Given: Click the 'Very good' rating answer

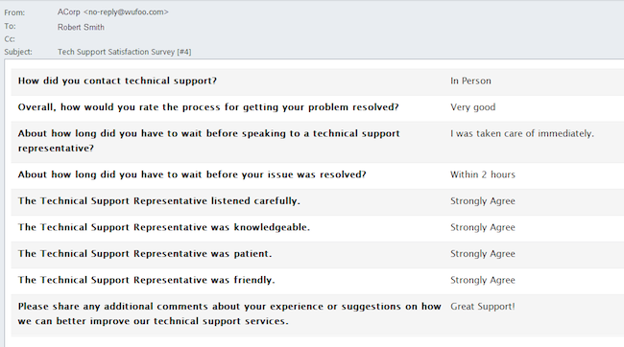Looking at the screenshot, I should [472, 107].
